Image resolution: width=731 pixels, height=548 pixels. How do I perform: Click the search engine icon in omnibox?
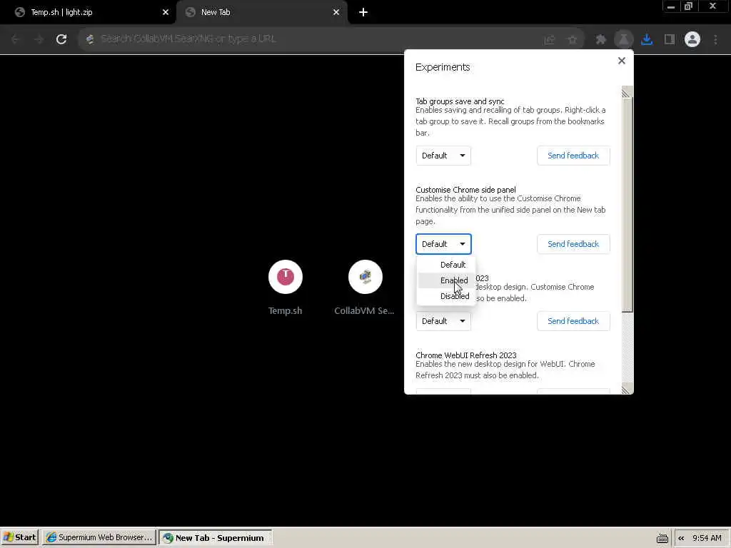pos(90,39)
